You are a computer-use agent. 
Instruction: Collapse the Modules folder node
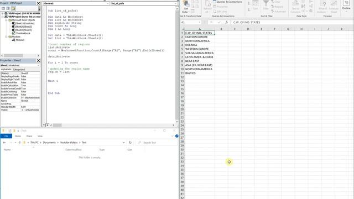coord(6,36)
